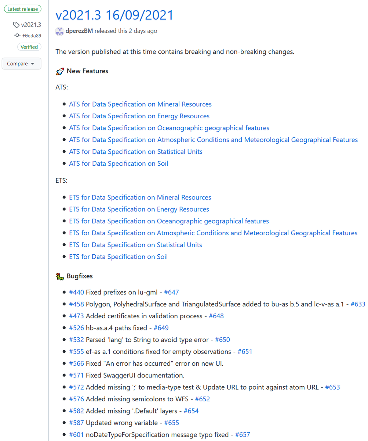Image resolution: width=368 pixels, height=441 pixels.
Task: Open ATS for Atmospheric Conditions and Meteorological Features
Action: [x=213, y=140]
